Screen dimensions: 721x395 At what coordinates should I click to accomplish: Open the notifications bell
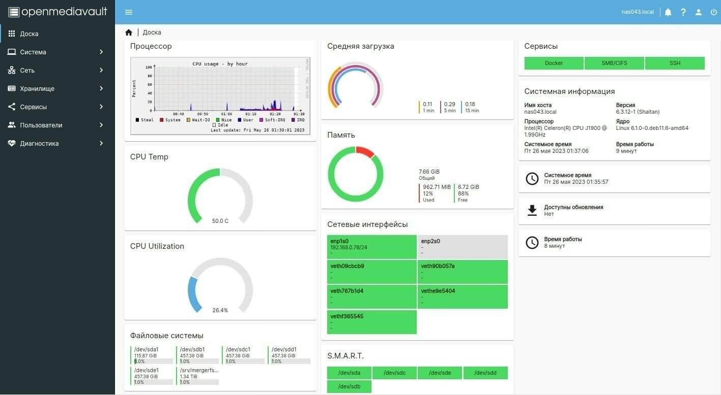[x=668, y=12]
